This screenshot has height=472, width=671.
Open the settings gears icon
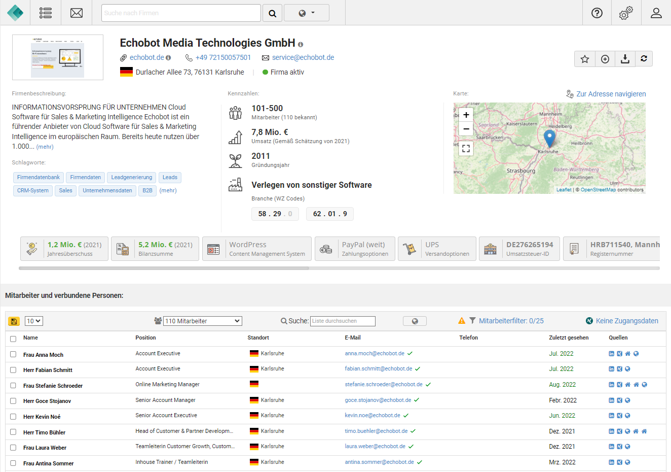(x=626, y=13)
